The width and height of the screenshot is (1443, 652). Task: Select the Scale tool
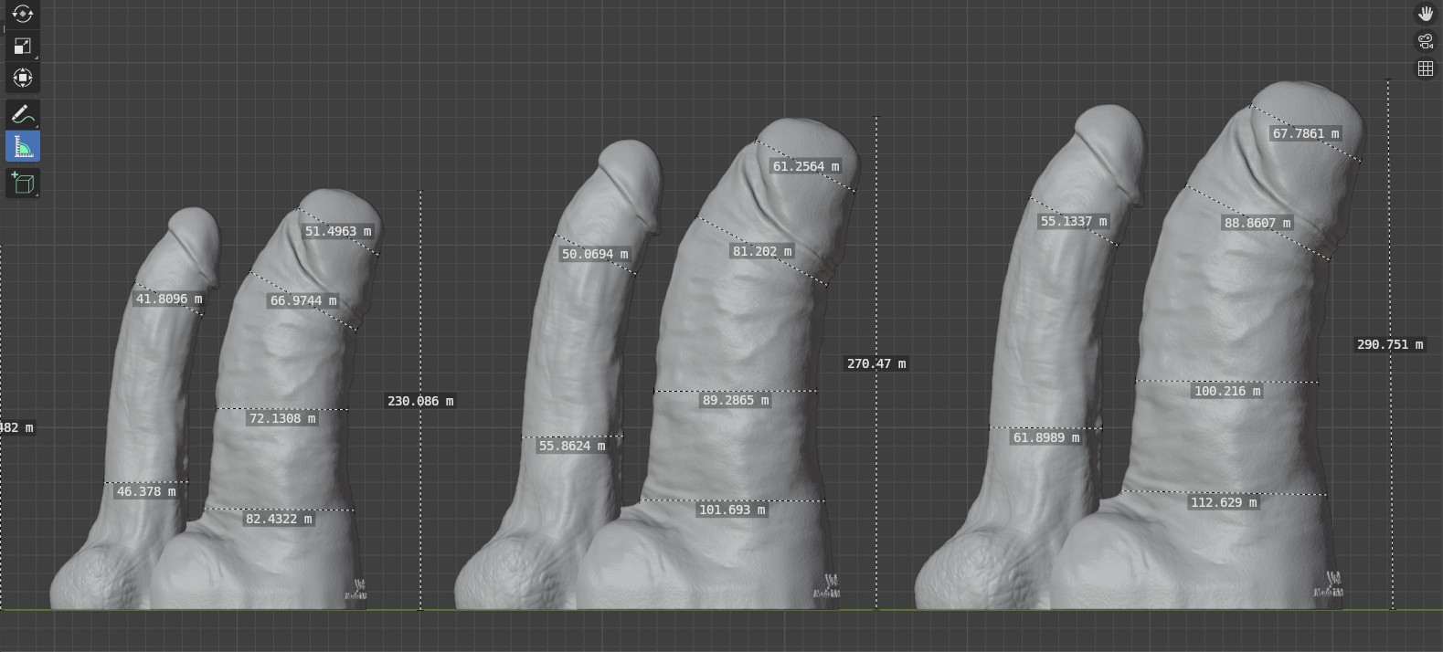coord(23,46)
